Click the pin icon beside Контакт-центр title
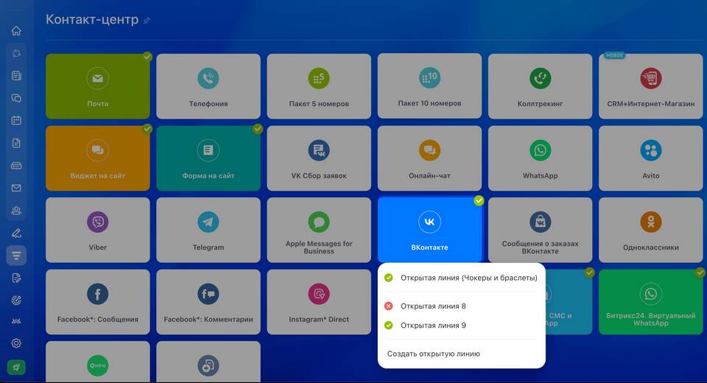 coord(147,21)
